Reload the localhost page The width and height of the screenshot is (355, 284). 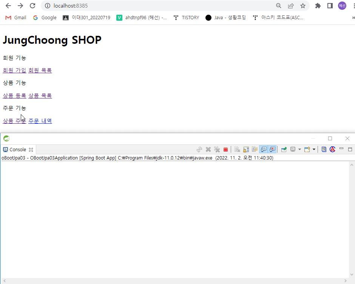(x=32, y=6)
